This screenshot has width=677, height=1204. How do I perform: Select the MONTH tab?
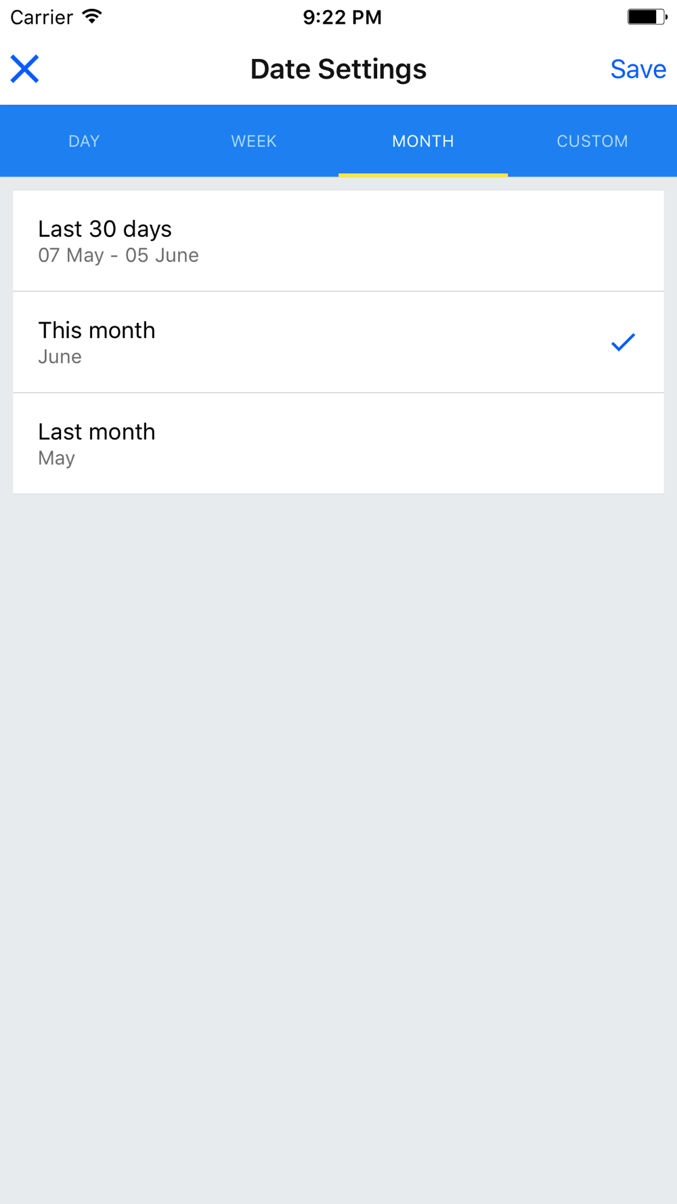(423, 141)
